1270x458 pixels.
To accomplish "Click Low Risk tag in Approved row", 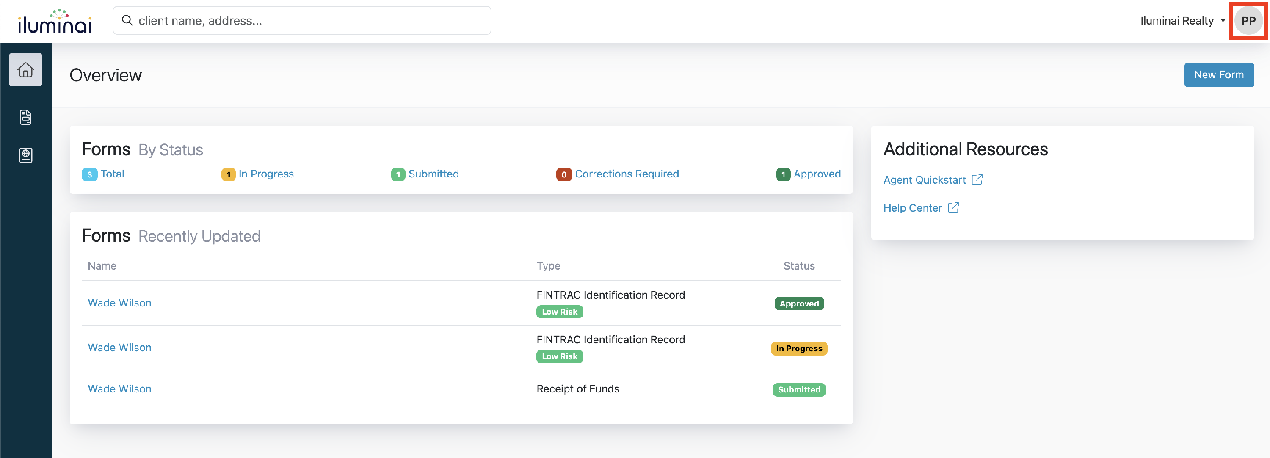I will tap(559, 312).
